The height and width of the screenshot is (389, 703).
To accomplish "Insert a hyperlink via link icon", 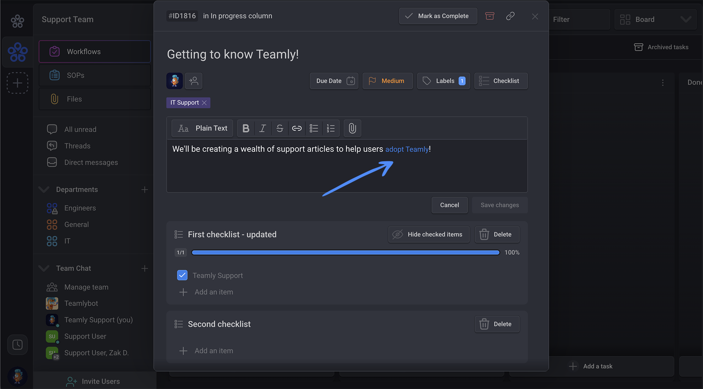I will tap(297, 128).
